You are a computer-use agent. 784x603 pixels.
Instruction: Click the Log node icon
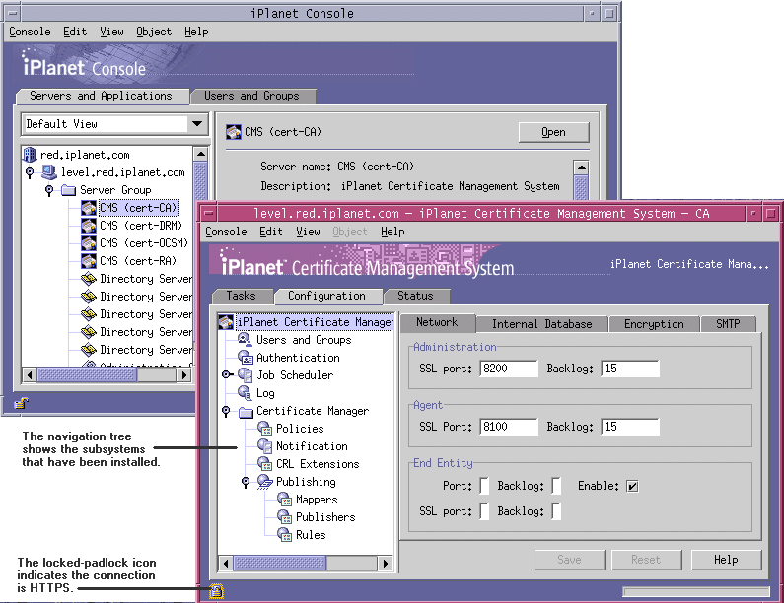tap(245, 393)
